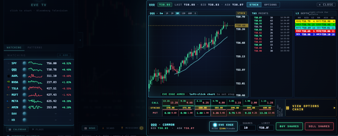The width and height of the screenshot is (338, 136).
Task: Switch to OPTIONS mode in header
Action: [x=271, y=5]
